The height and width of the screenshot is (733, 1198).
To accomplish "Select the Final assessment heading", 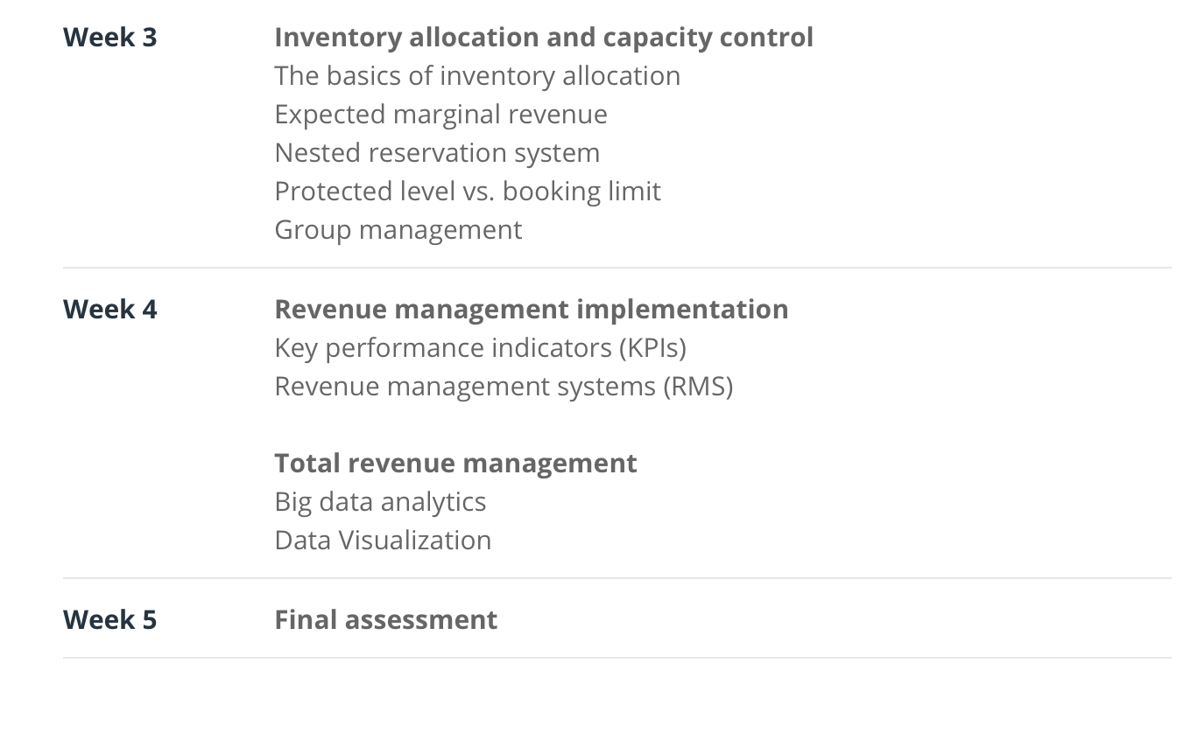I will tap(385, 620).
